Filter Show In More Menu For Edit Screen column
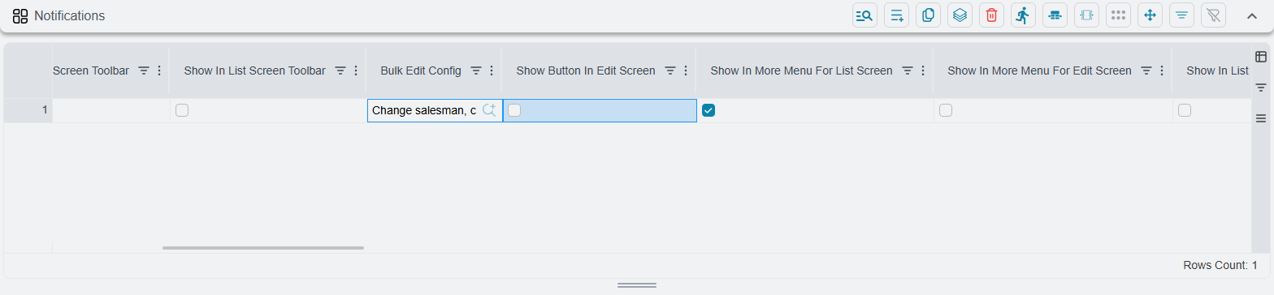The width and height of the screenshot is (1274, 295). (1146, 71)
